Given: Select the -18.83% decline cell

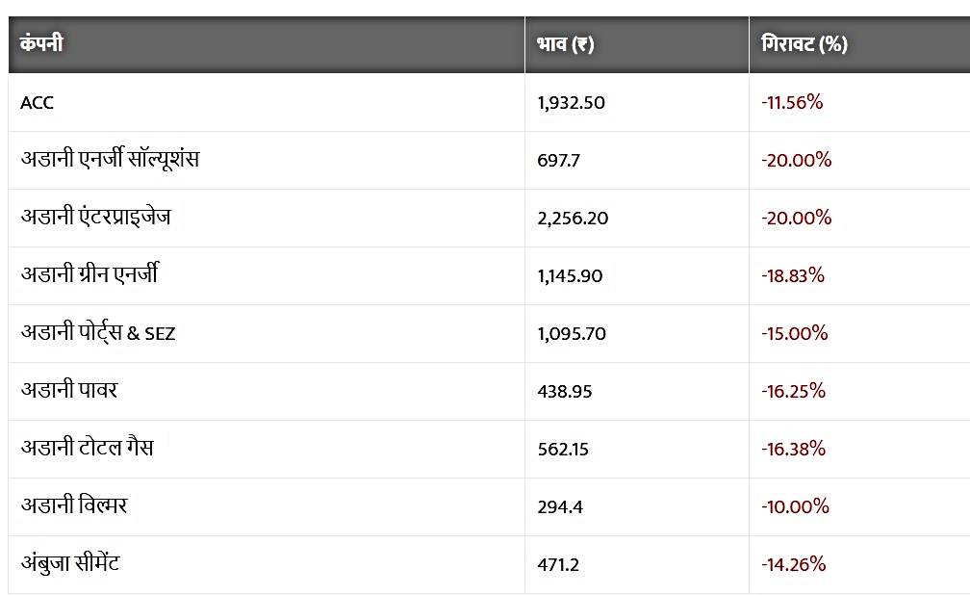Looking at the screenshot, I should (x=793, y=275).
